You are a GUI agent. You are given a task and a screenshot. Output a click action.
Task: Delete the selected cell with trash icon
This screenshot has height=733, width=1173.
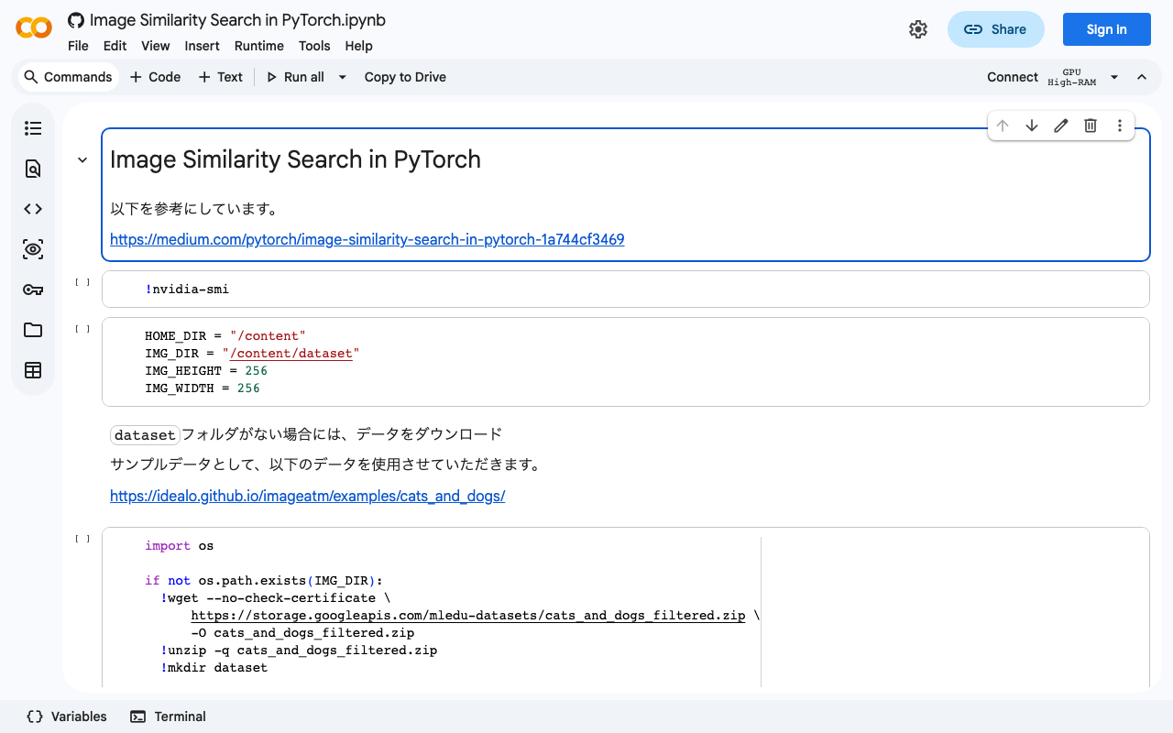1090,126
